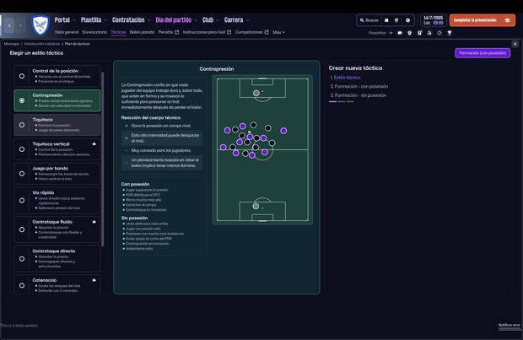This screenshot has width=523, height=340.
Task: Expand the Plantilla dropdown menu
Action: point(93,20)
